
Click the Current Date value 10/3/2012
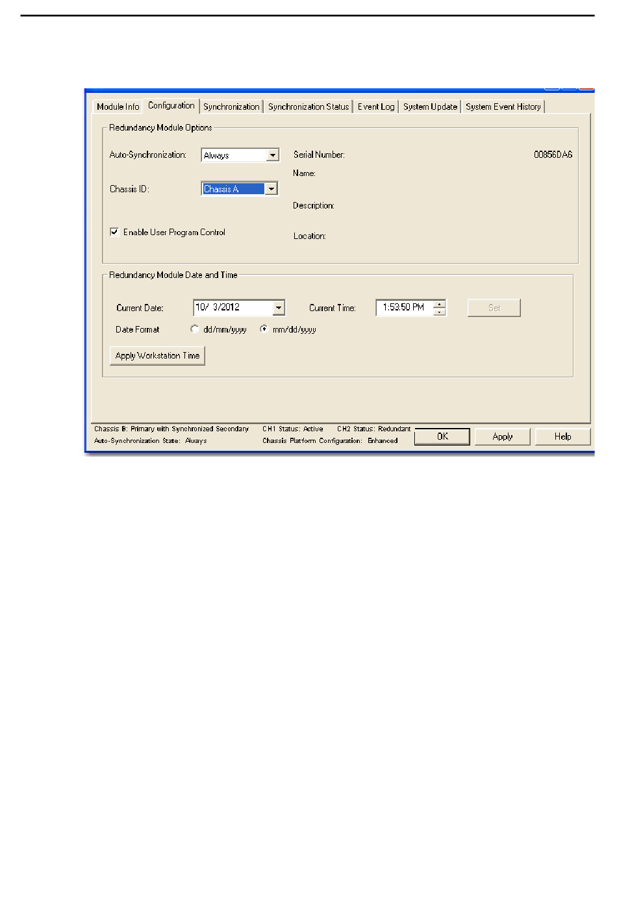point(218,307)
